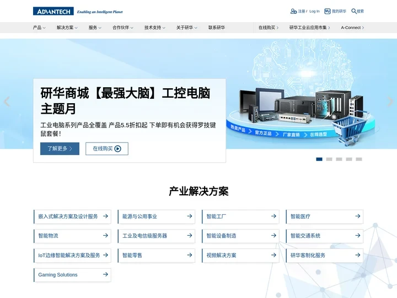Image resolution: width=397 pixels, height=298 pixels.
Task: Select second carousel indicator dot
Action: [x=329, y=159]
